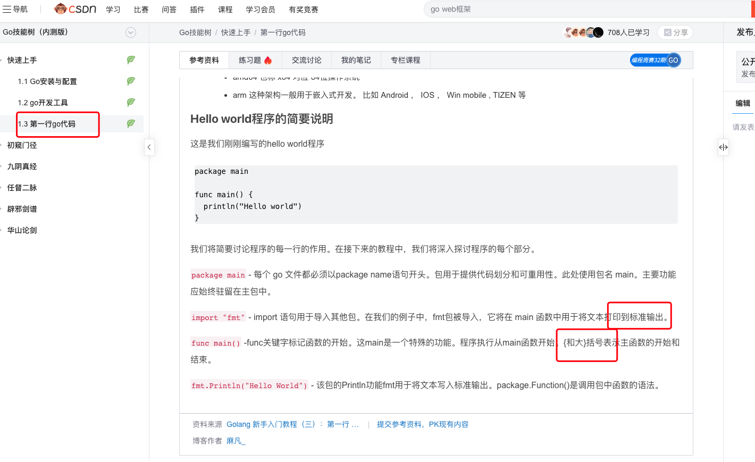Click inline code import "fmt"

point(218,317)
